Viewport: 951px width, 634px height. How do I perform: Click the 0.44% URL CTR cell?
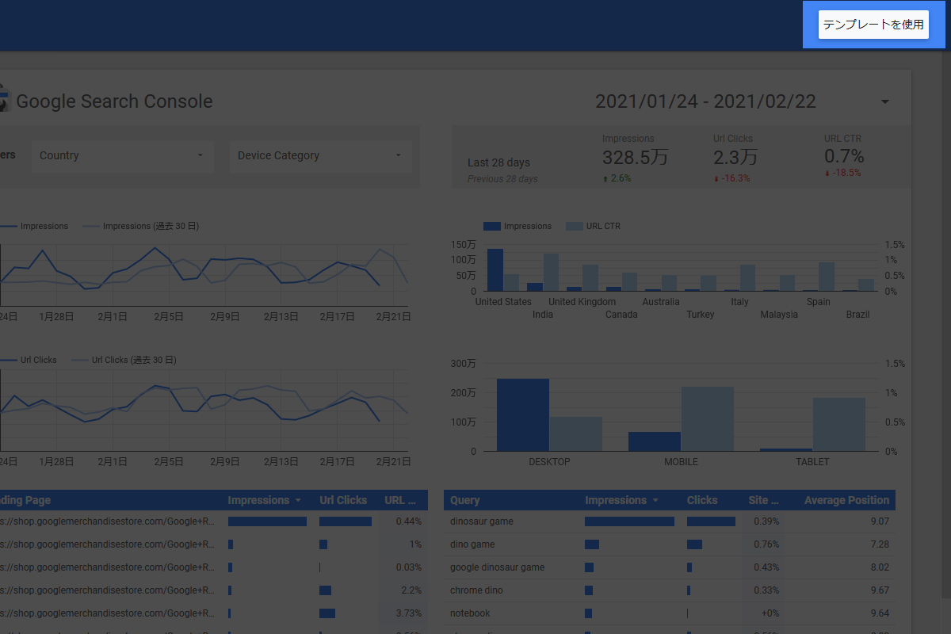click(x=408, y=521)
